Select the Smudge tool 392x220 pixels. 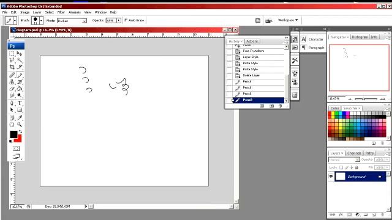pos(12,95)
